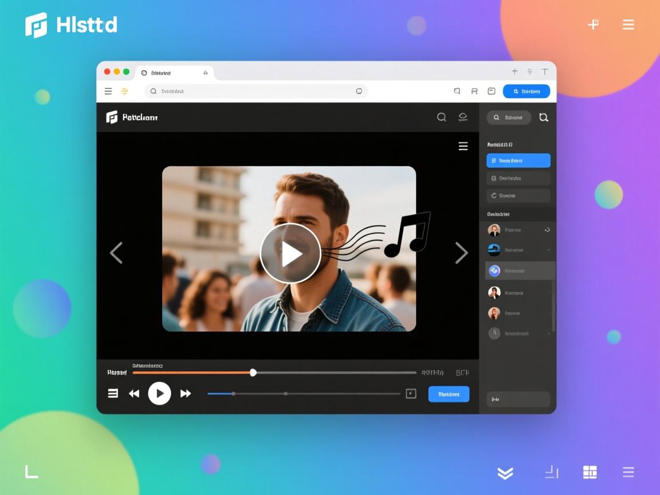Screen dimensions: 660x495
Task: Click the search magnifier in app header
Action: [x=441, y=117]
